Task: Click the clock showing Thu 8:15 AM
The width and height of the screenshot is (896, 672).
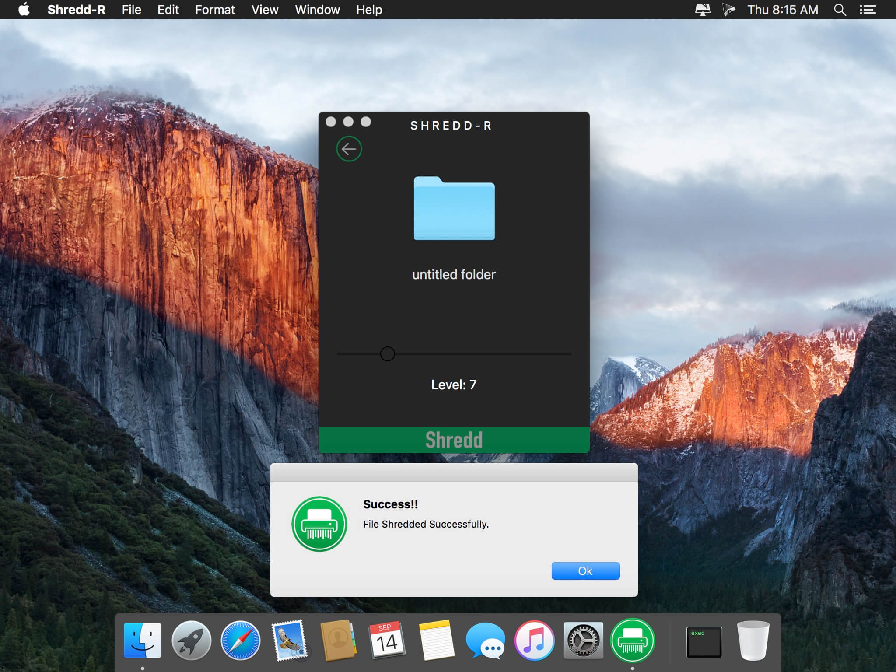Action: [x=783, y=10]
